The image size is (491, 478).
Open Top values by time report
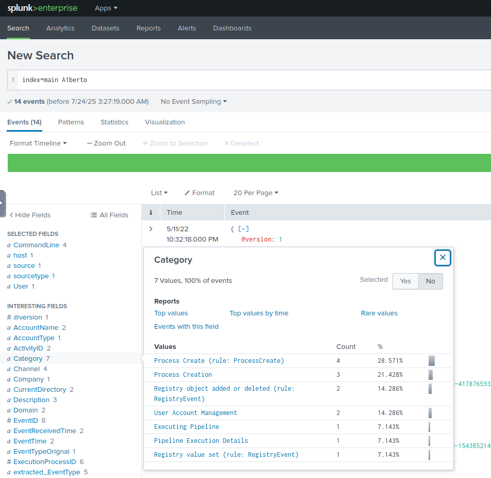tap(259, 313)
